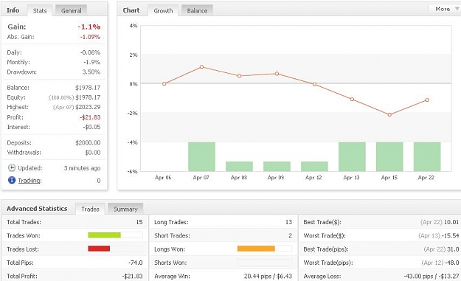Click the Gain value -1.1%
Image resolution: width=461 pixels, height=281 pixels.
coord(89,27)
